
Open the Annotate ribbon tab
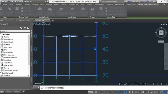[19, 4]
